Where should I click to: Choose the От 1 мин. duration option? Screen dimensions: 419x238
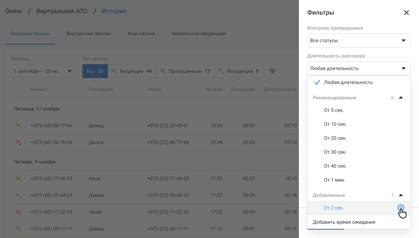[x=335, y=180]
